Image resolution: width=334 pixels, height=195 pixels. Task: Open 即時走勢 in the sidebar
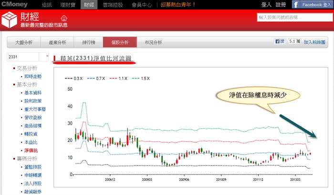33,77
